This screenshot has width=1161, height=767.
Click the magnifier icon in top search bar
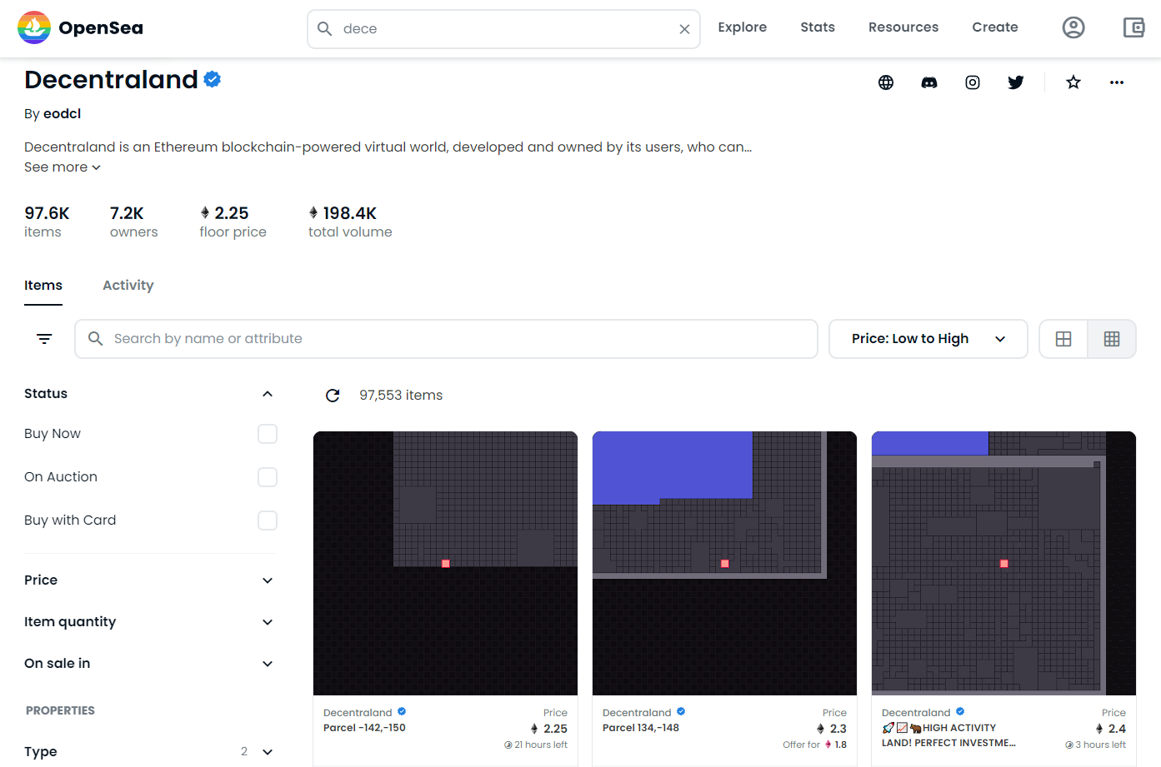pyautogui.click(x=325, y=29)
